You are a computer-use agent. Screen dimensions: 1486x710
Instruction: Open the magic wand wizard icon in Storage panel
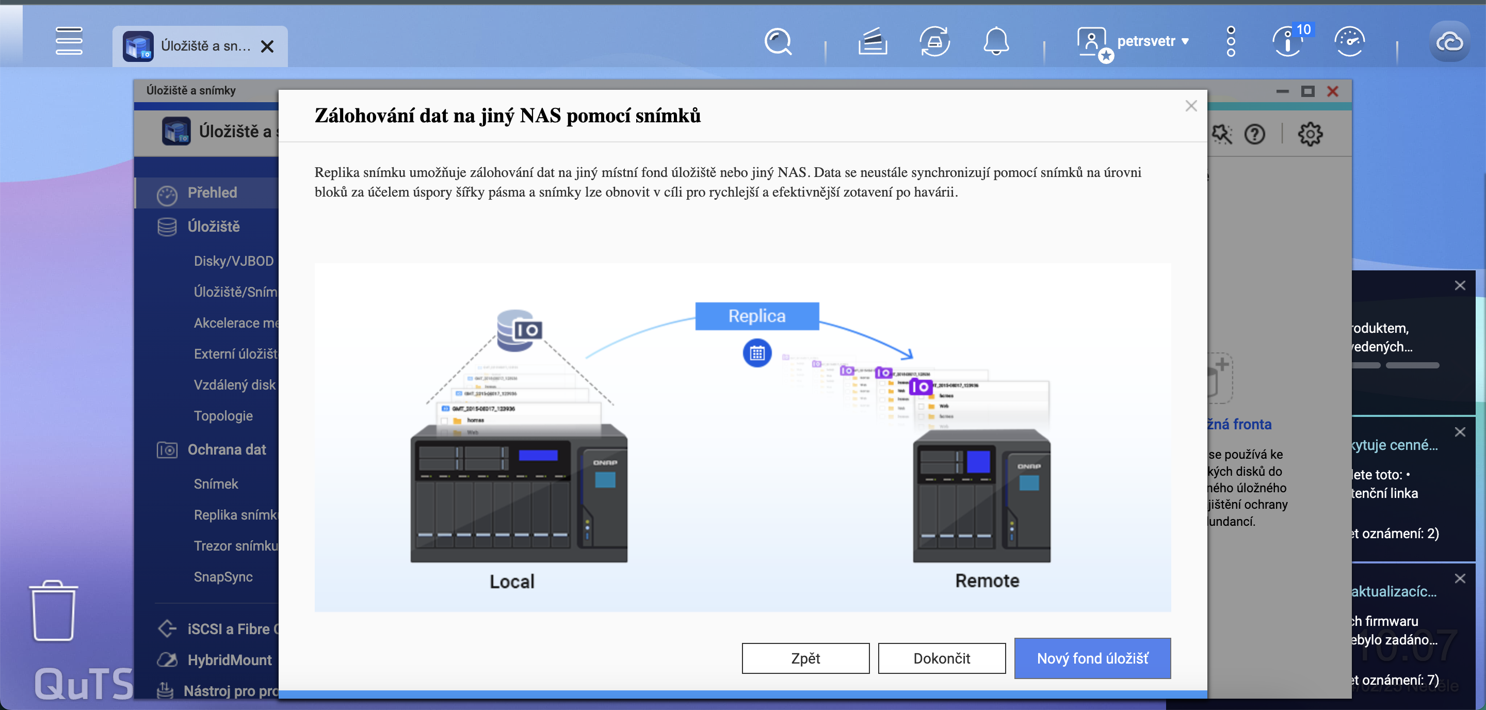coord(1223,134)
